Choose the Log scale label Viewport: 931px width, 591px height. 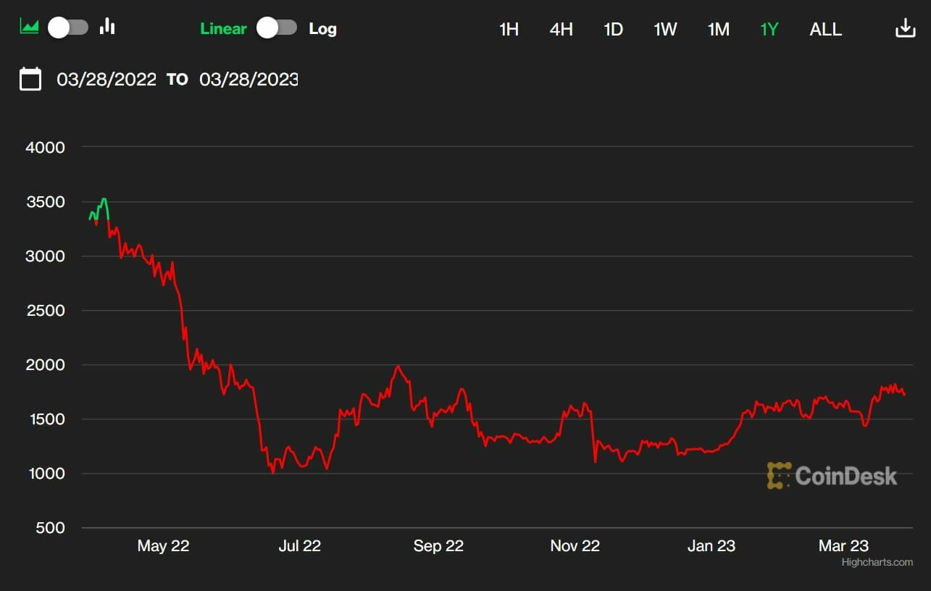[322, 29]
